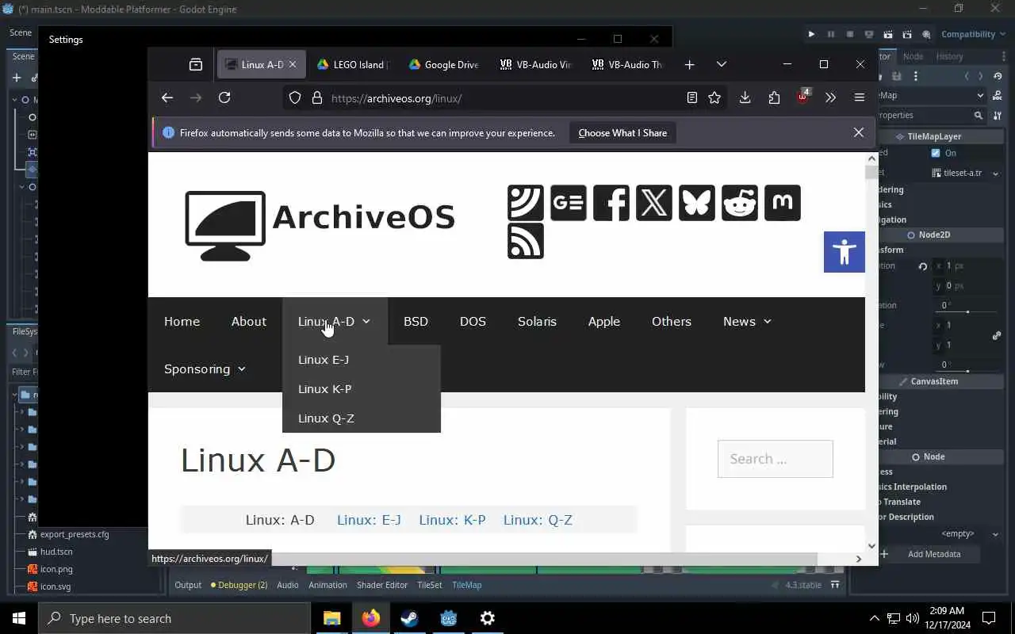This screenshot has width=1015, height=634.
Task: Open Steam from the Windows taskbar
Action: 409,618
